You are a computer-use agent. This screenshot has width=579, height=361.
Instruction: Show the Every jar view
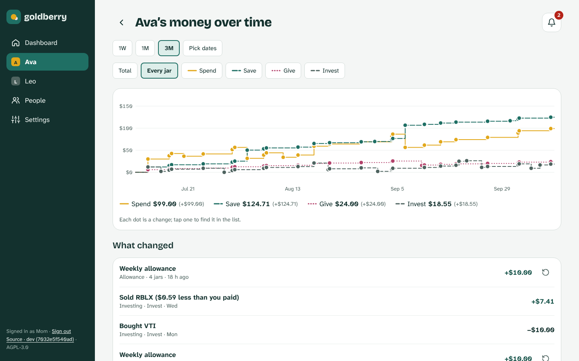(x=159, y=71)
